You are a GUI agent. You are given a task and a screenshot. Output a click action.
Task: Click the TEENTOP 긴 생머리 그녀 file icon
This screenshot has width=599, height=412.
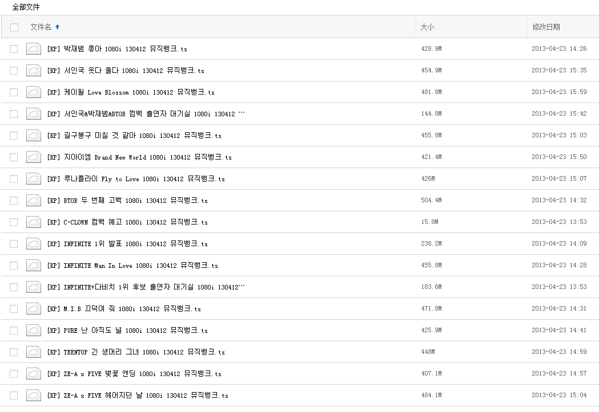point(34,352)
